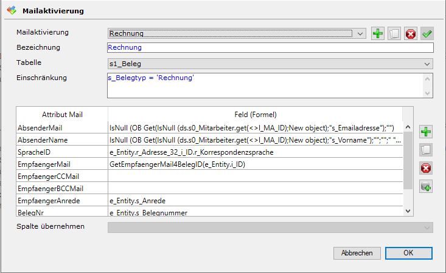Expand the Tabelle s1_Beleg dropdown

pos(427,64)
